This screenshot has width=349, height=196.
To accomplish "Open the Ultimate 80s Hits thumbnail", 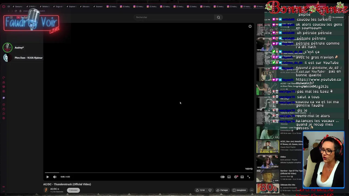I will pyautogui.click(x=268, y=189).
